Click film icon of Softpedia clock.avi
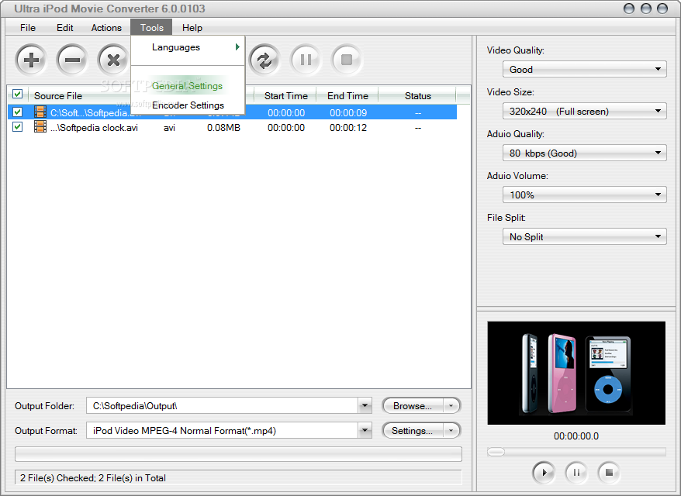This screenshot has height=496, width=681. click(x=40, y=126)
